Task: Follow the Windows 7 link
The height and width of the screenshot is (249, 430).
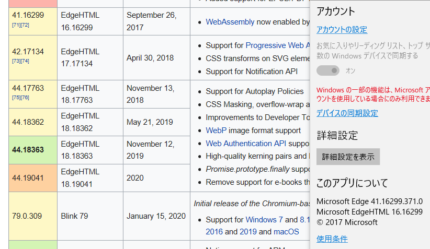Action: pyautogui.click(x=264, y=220)
